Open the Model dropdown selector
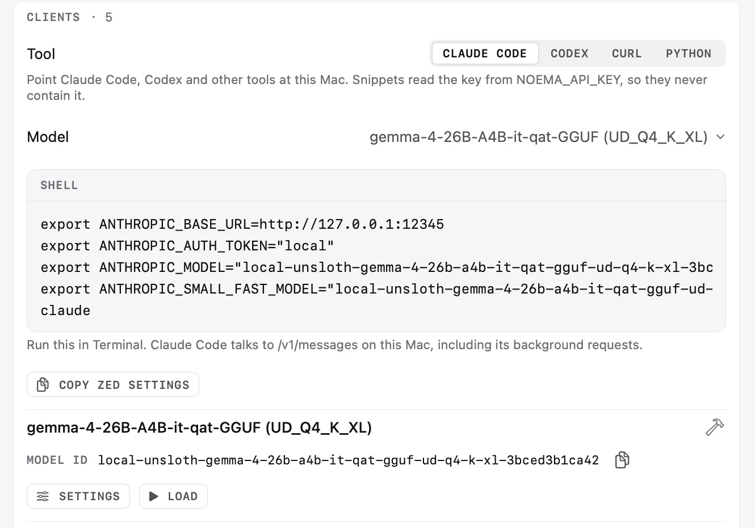The height and width of the screenshot is (528, 755). [547, 137]
